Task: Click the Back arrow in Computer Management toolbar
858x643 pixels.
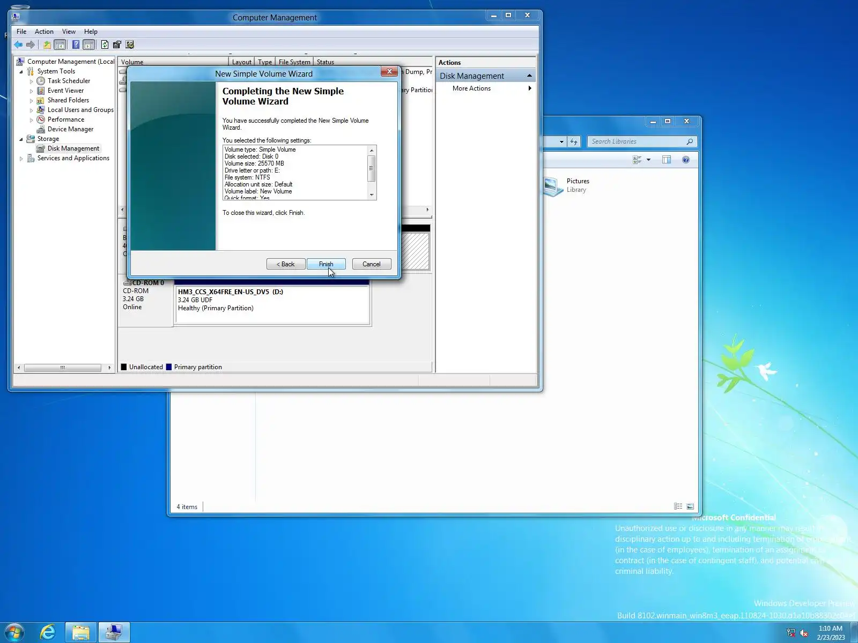Action: click(x=18, y=44)
